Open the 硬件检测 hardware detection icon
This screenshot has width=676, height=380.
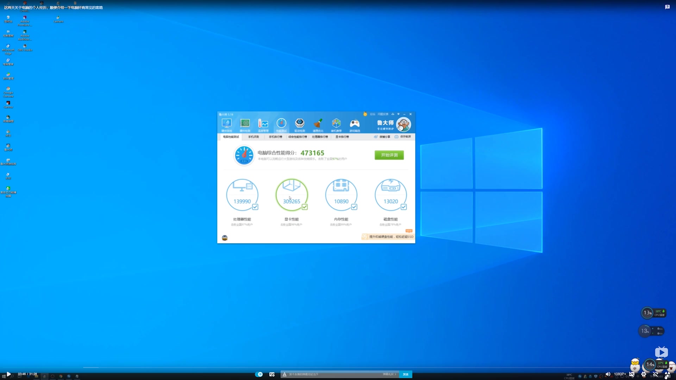point(245,124)
